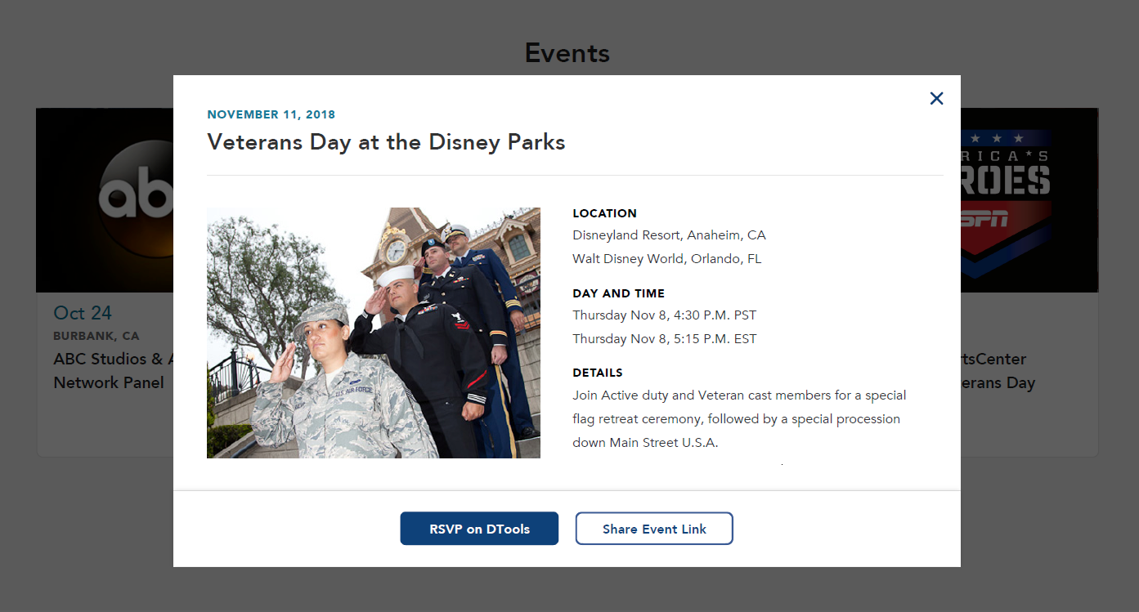Click the Details section heading

tap(597, 373)
